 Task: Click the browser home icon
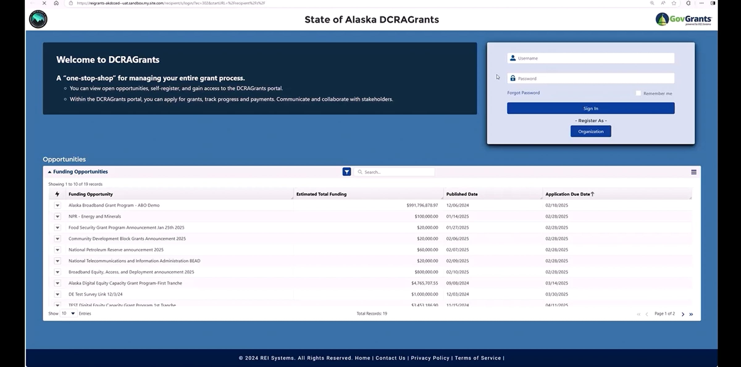point(56,3)
